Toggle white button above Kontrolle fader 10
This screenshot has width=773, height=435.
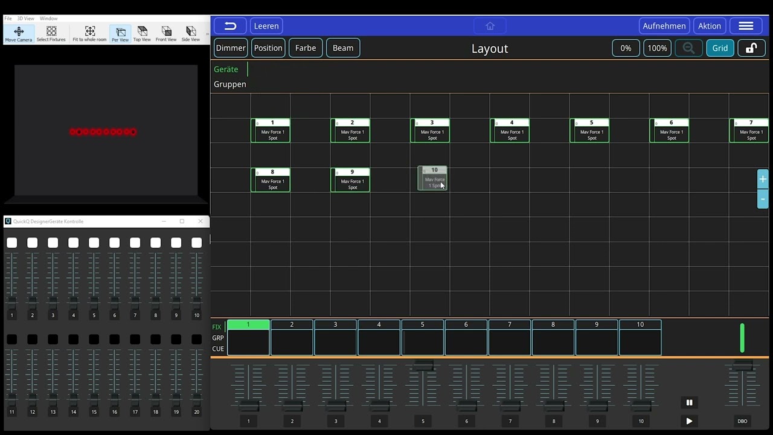point(196,243)
